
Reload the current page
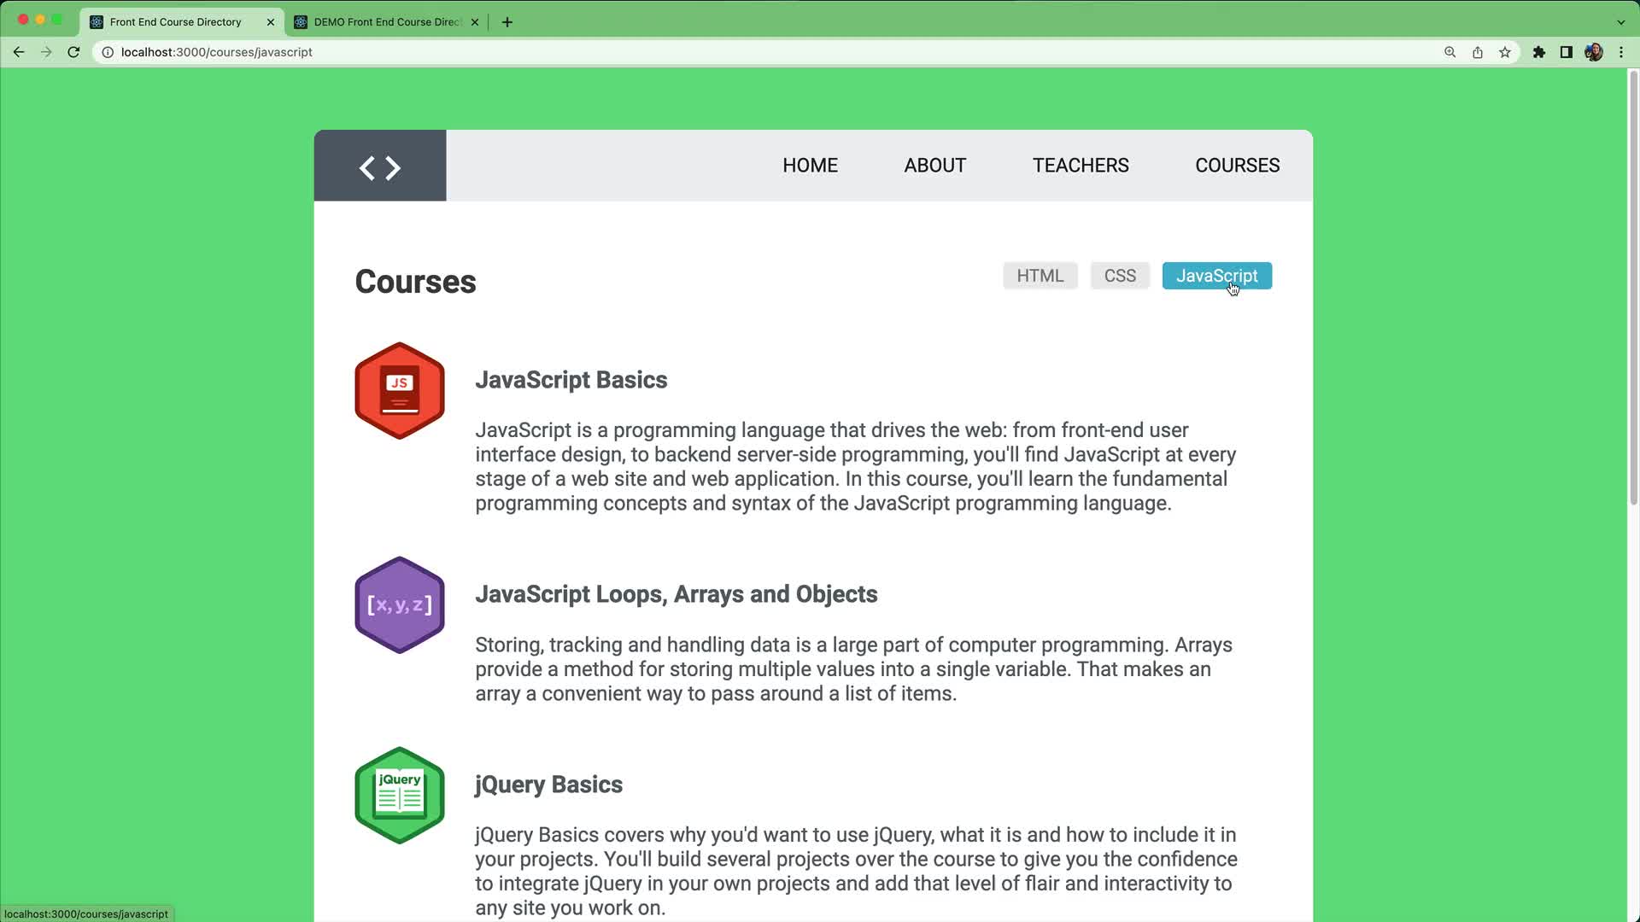(x=73, y=52)
